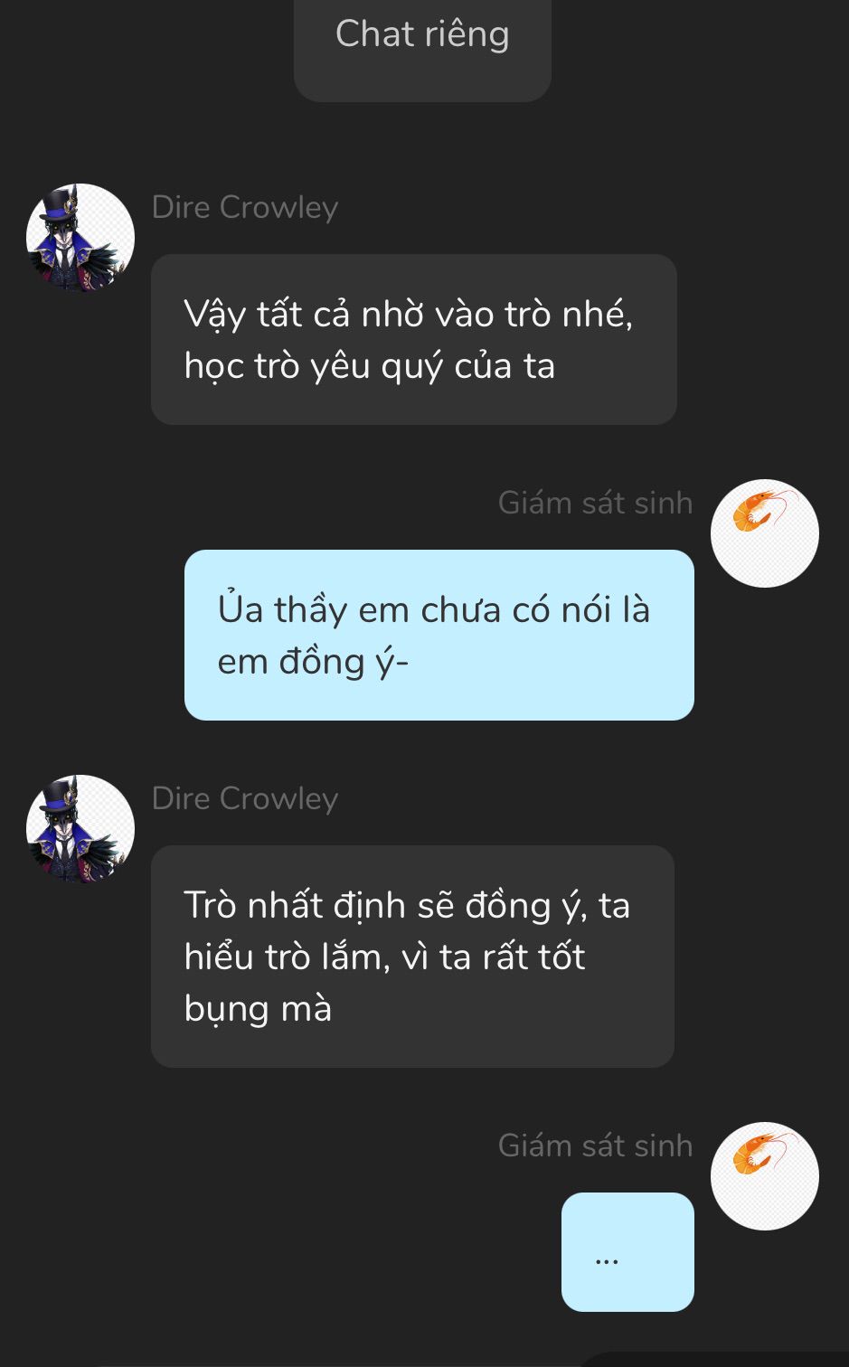Viewport: 849px width, 1367px height.
Task: Select the words 'bụng mà' in Crowley's reply
Action: tap(258, 1009)
